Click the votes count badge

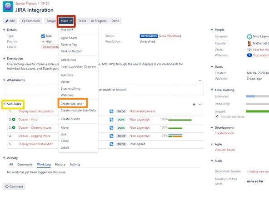[x=249, y=50]
